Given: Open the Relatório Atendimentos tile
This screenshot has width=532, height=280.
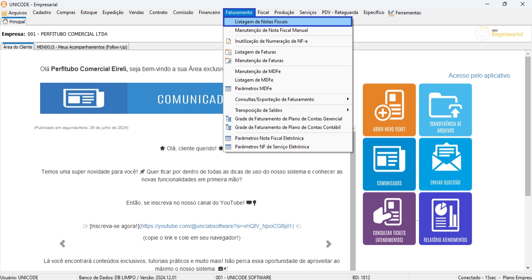Looking at the screenshot, I should coord(445,219).
